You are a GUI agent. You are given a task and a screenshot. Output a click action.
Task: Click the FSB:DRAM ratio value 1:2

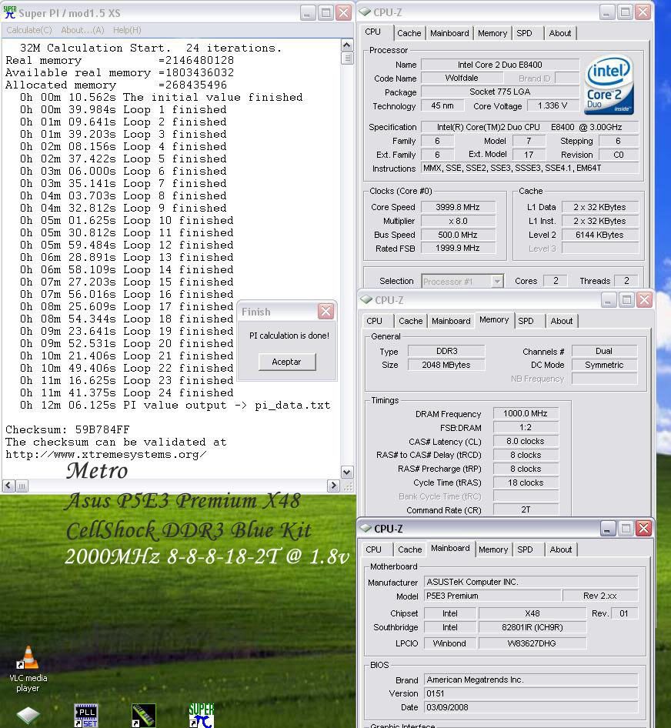[526, 427]
